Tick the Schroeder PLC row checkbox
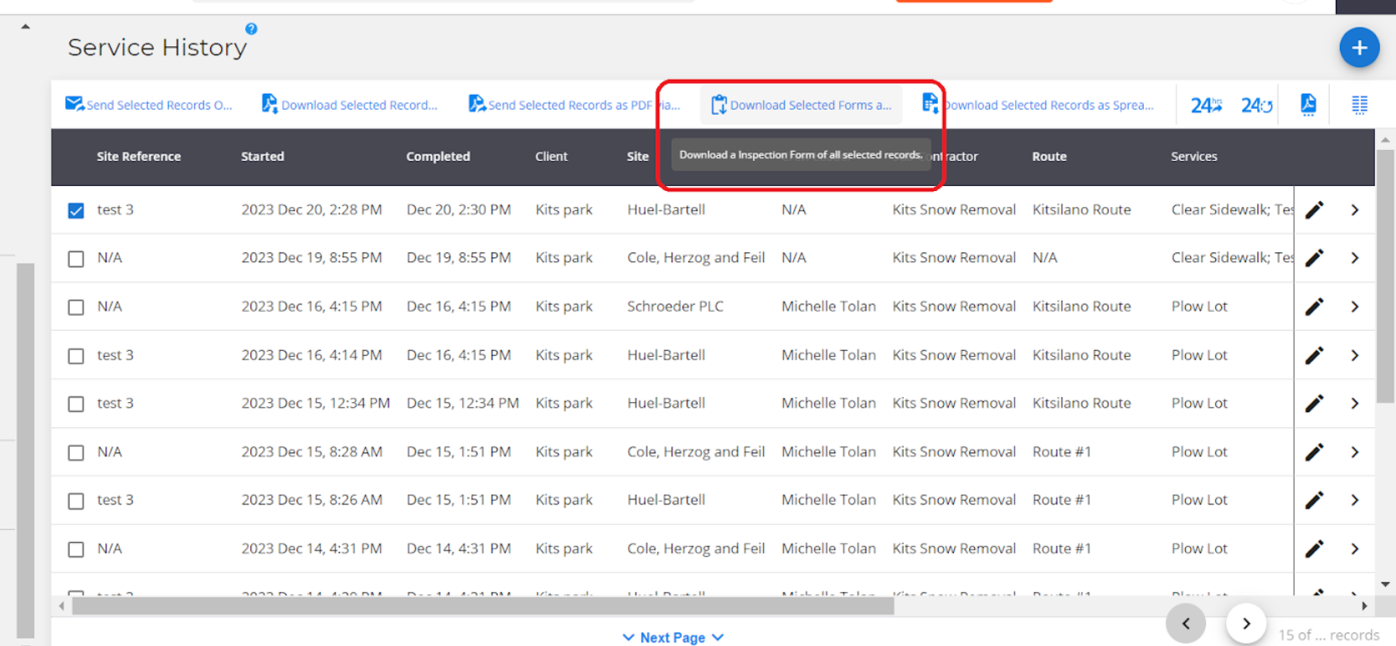The height and width of the screenshot is (646, 1396). pos(76,307)
